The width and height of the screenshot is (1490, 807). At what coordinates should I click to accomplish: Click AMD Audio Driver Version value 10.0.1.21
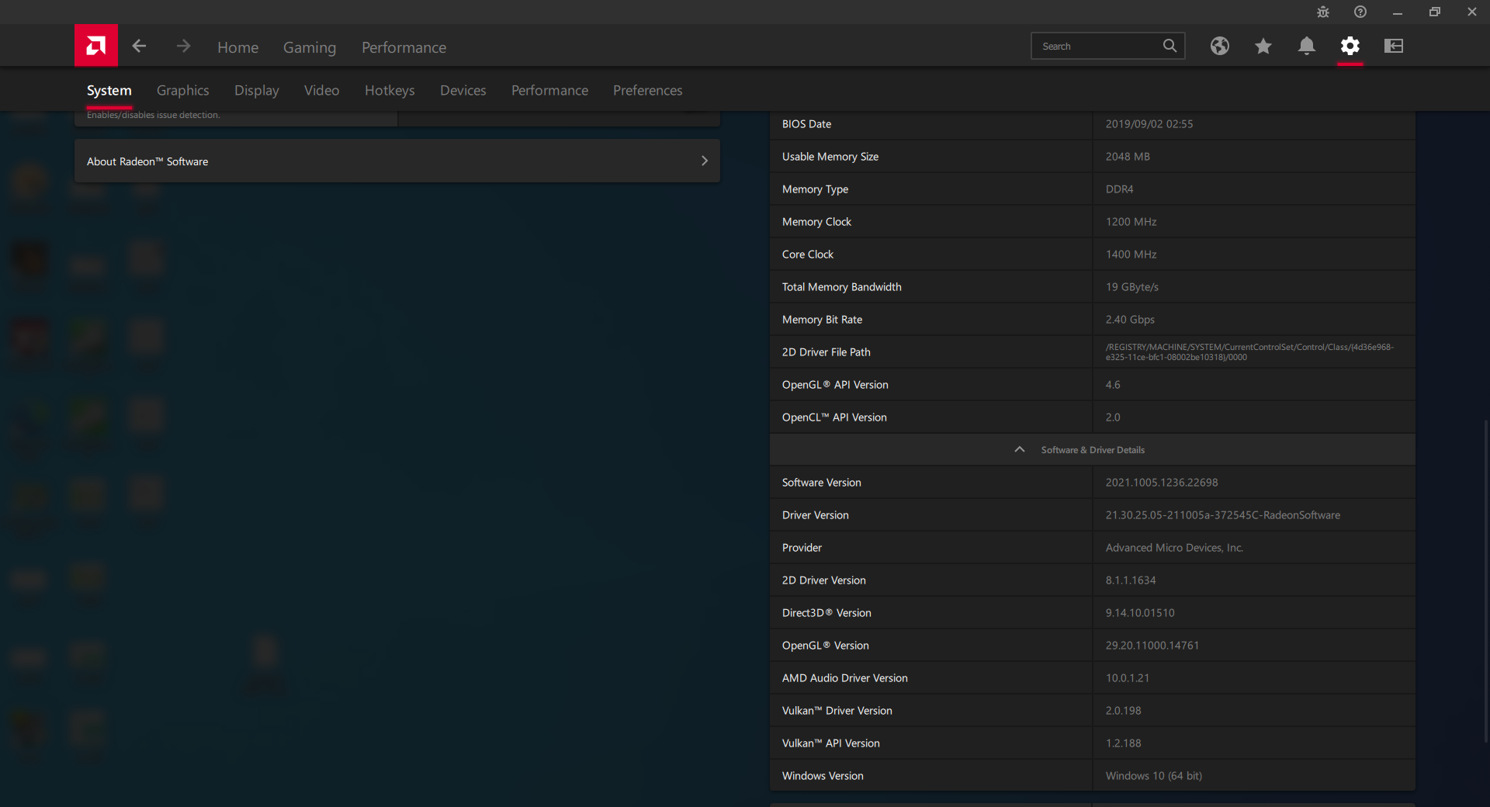coord(1128,678)
